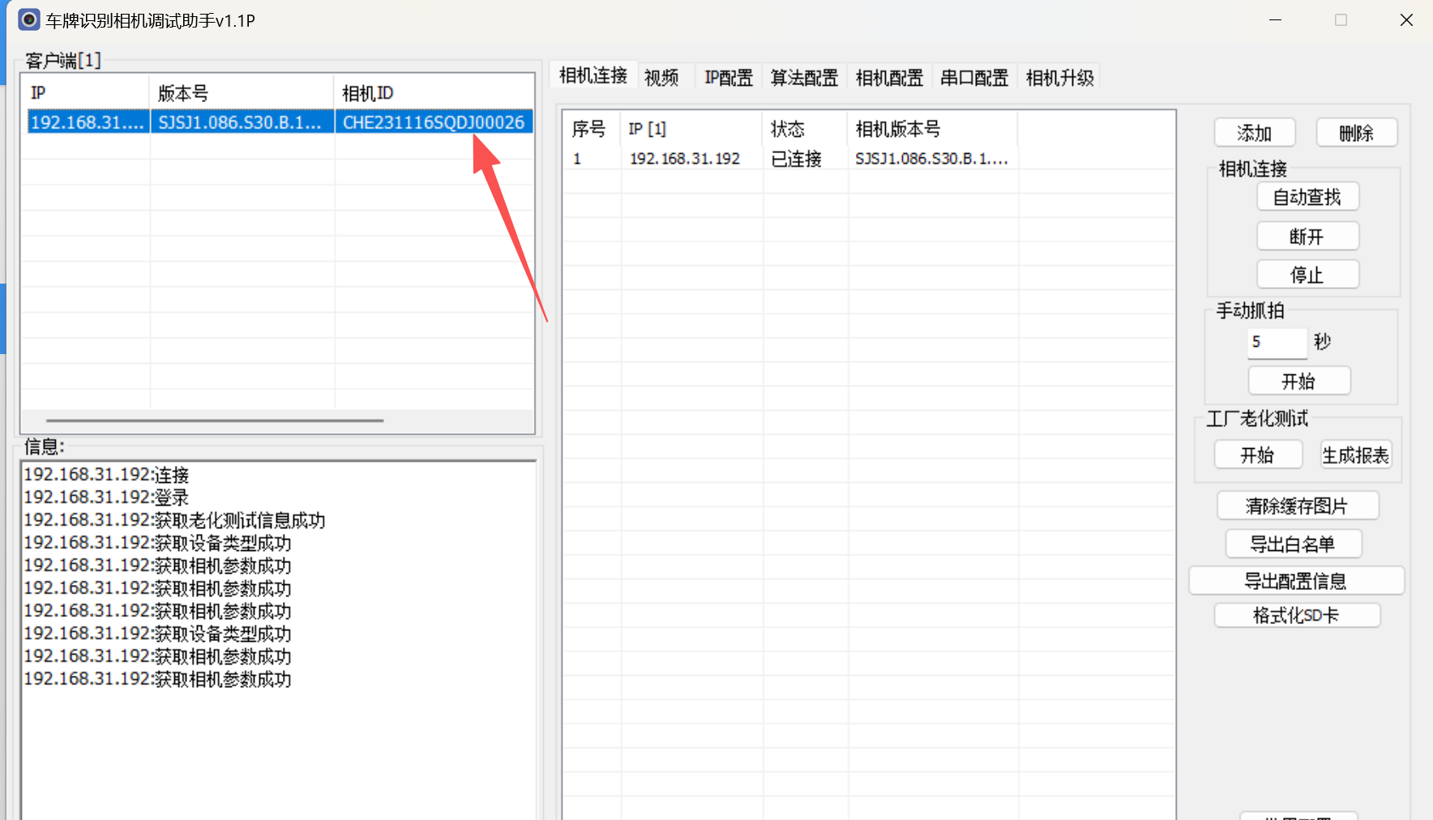Screen dimensions: 1433x820
Task: Click 开始 under 手动抓拍
Action: click(x=1298, y=381)
